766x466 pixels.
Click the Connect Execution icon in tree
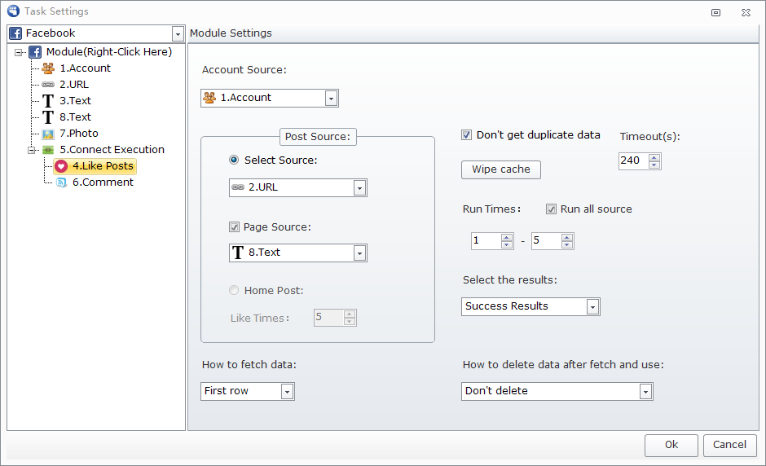pyautogui.click(x=48, y=150)
